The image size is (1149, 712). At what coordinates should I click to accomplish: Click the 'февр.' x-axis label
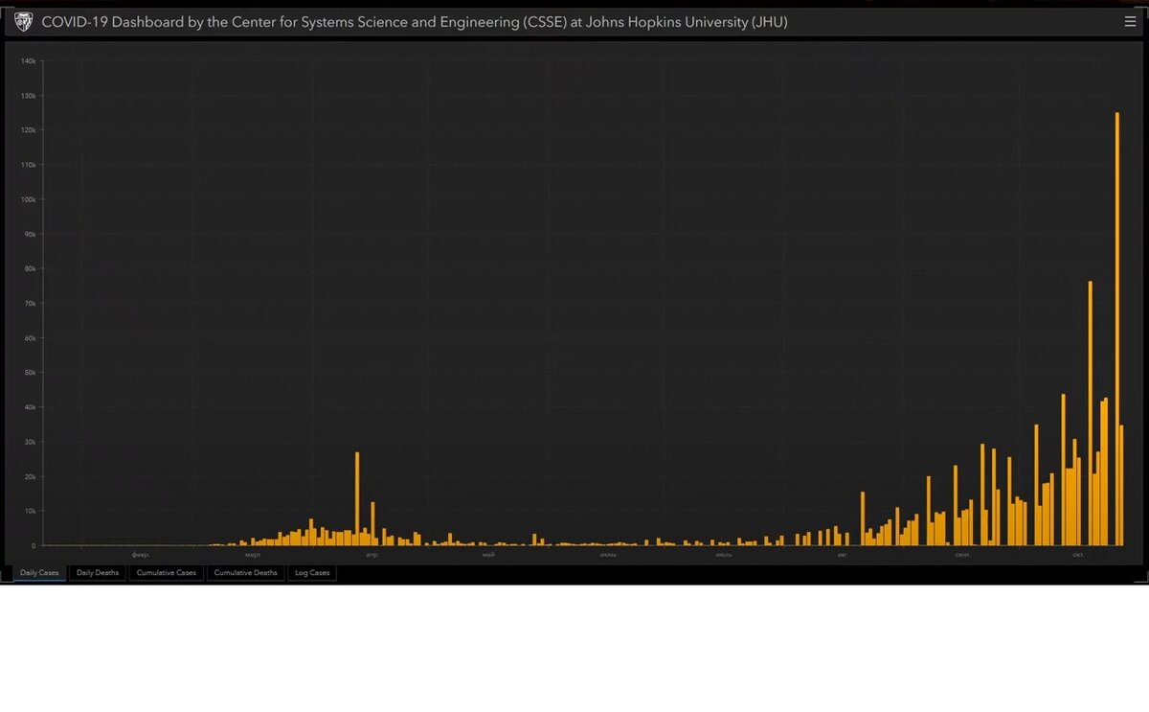[x=141, y=555]
